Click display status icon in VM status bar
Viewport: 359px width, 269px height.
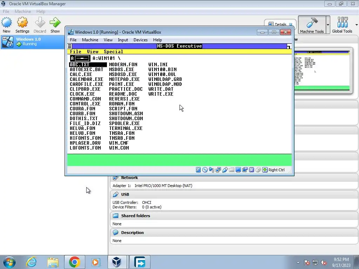[238, 170]
